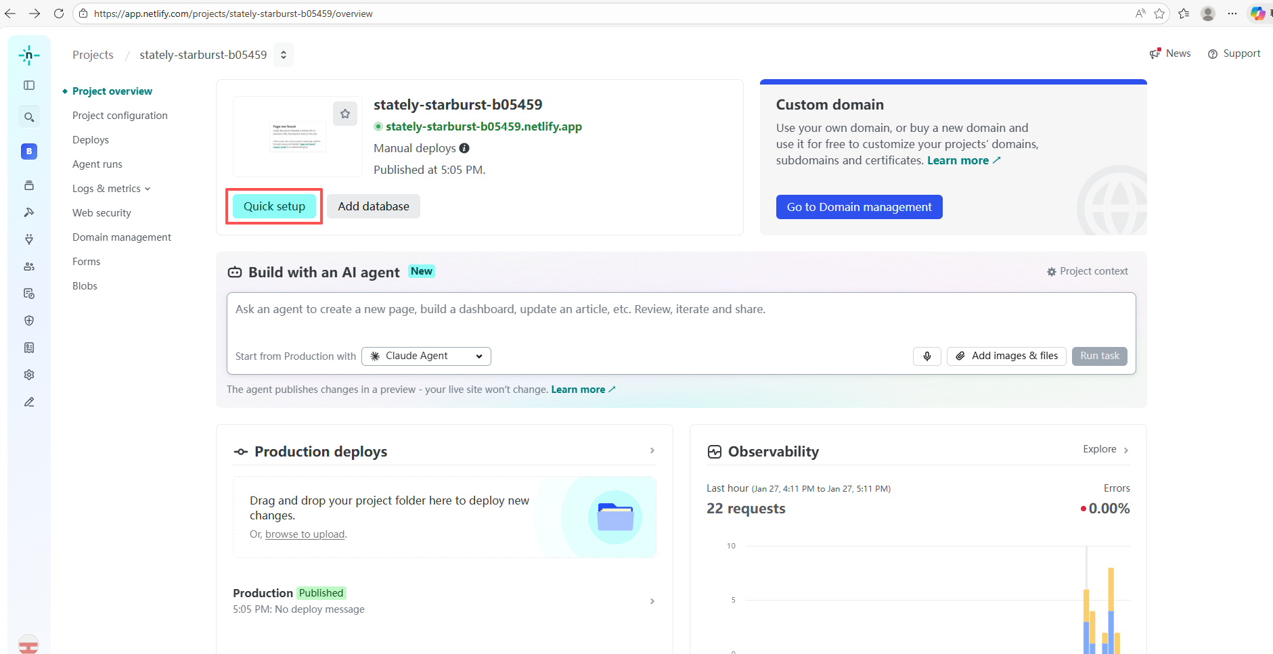The image size is (1273, 654).
Task: Open the browser profile avatar
Action: pos(1208,14)
